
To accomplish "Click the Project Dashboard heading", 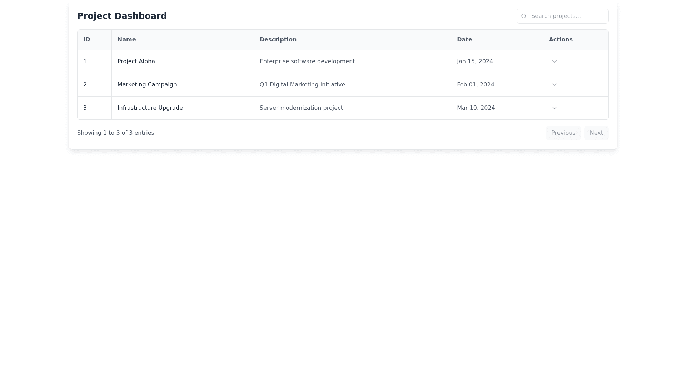I will [x=122, y=16].
